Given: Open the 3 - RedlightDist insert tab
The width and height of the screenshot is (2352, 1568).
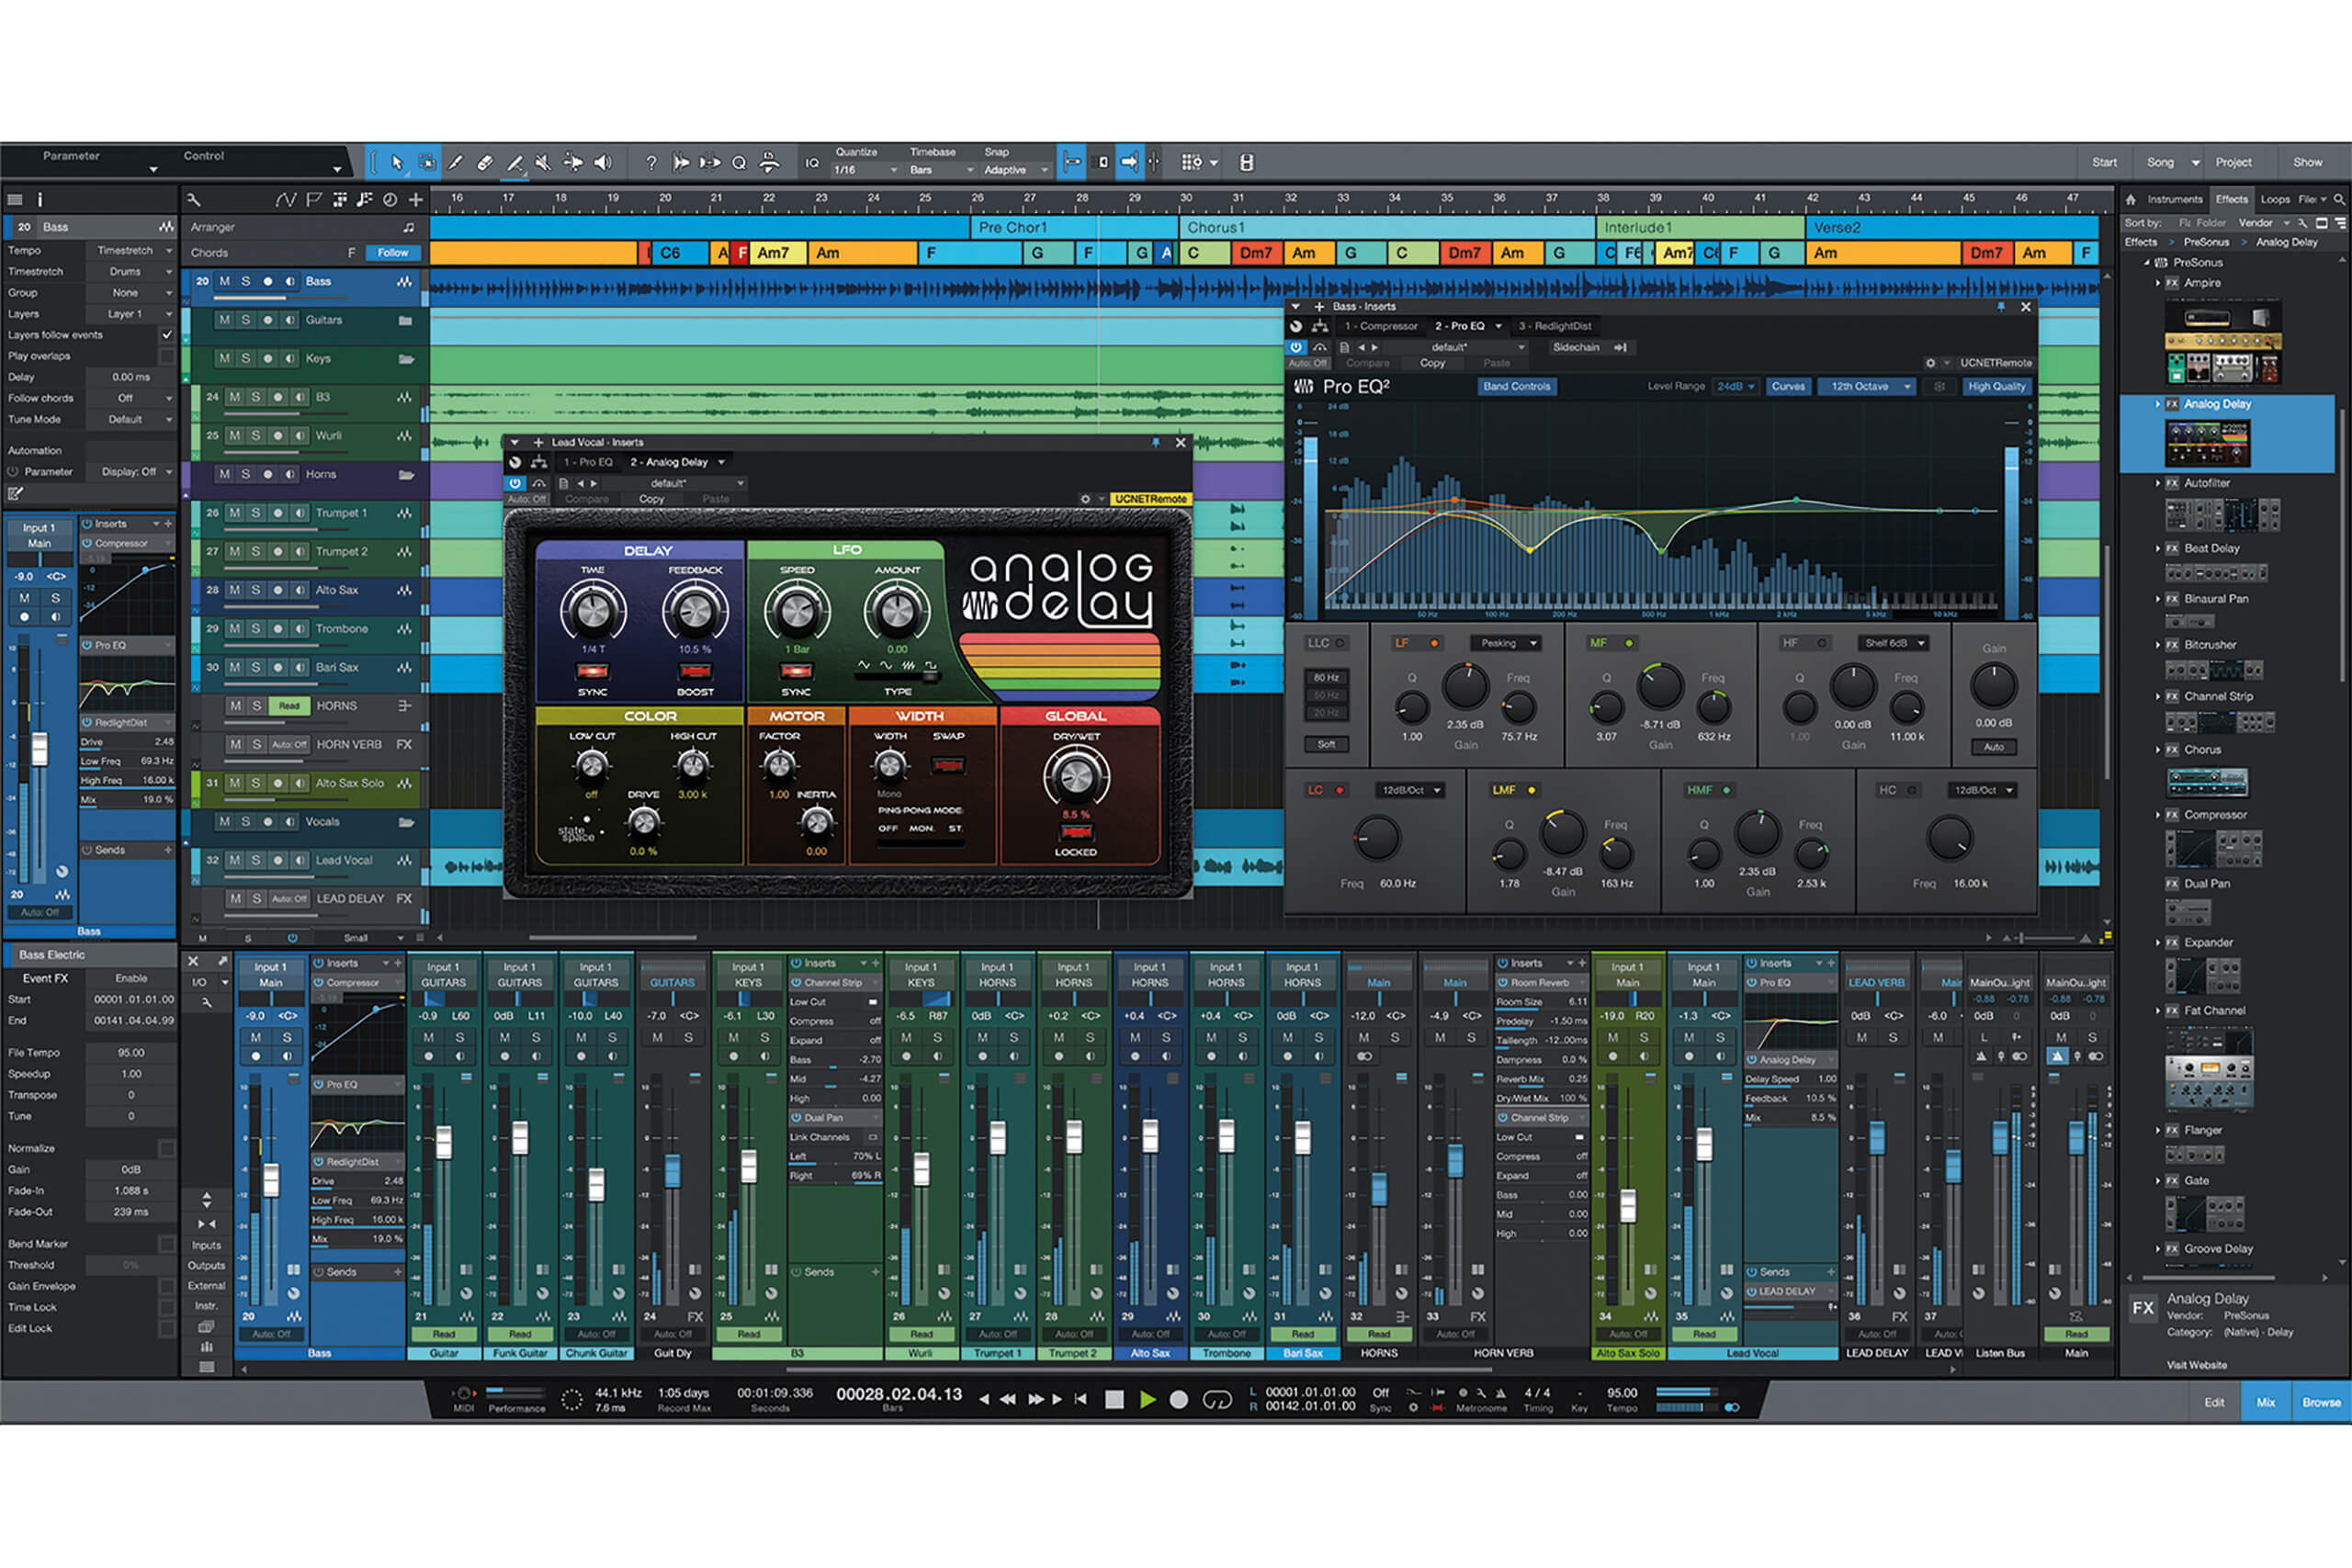Looking at the screenshot, I should coord(1556,326).
